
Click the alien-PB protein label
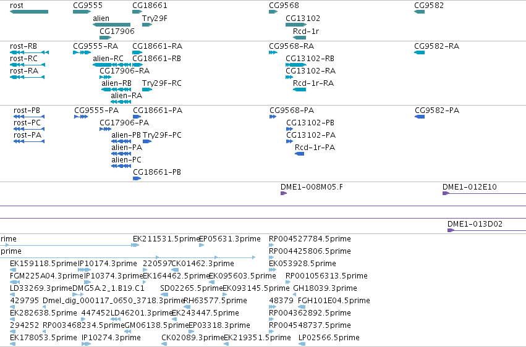tap(126, 135)
